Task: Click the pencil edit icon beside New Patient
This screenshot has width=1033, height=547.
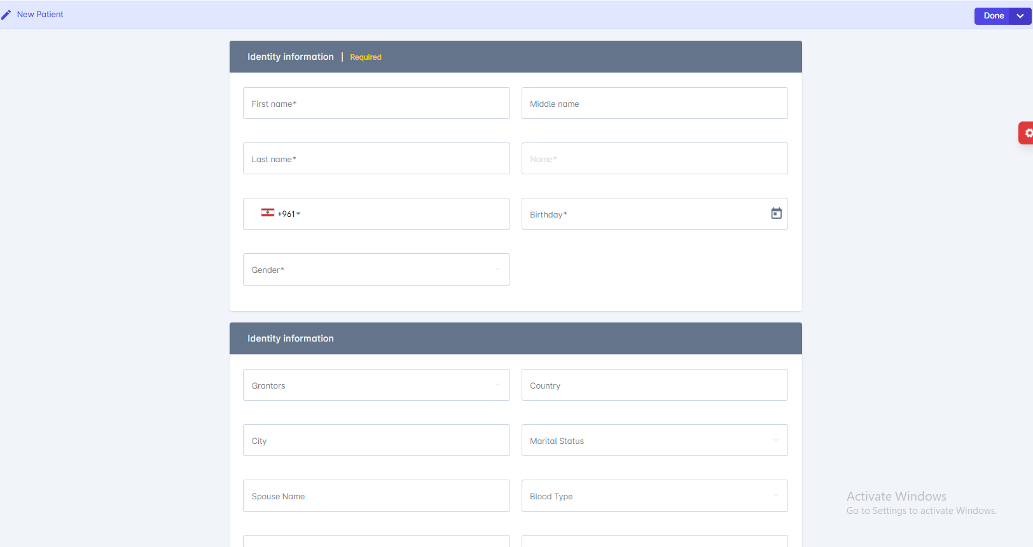Action: pyautogui.click(x=6, y=15)
